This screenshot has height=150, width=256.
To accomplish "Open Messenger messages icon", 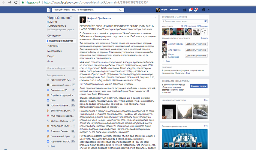I will pyautogui.click(x=190, y=10).
